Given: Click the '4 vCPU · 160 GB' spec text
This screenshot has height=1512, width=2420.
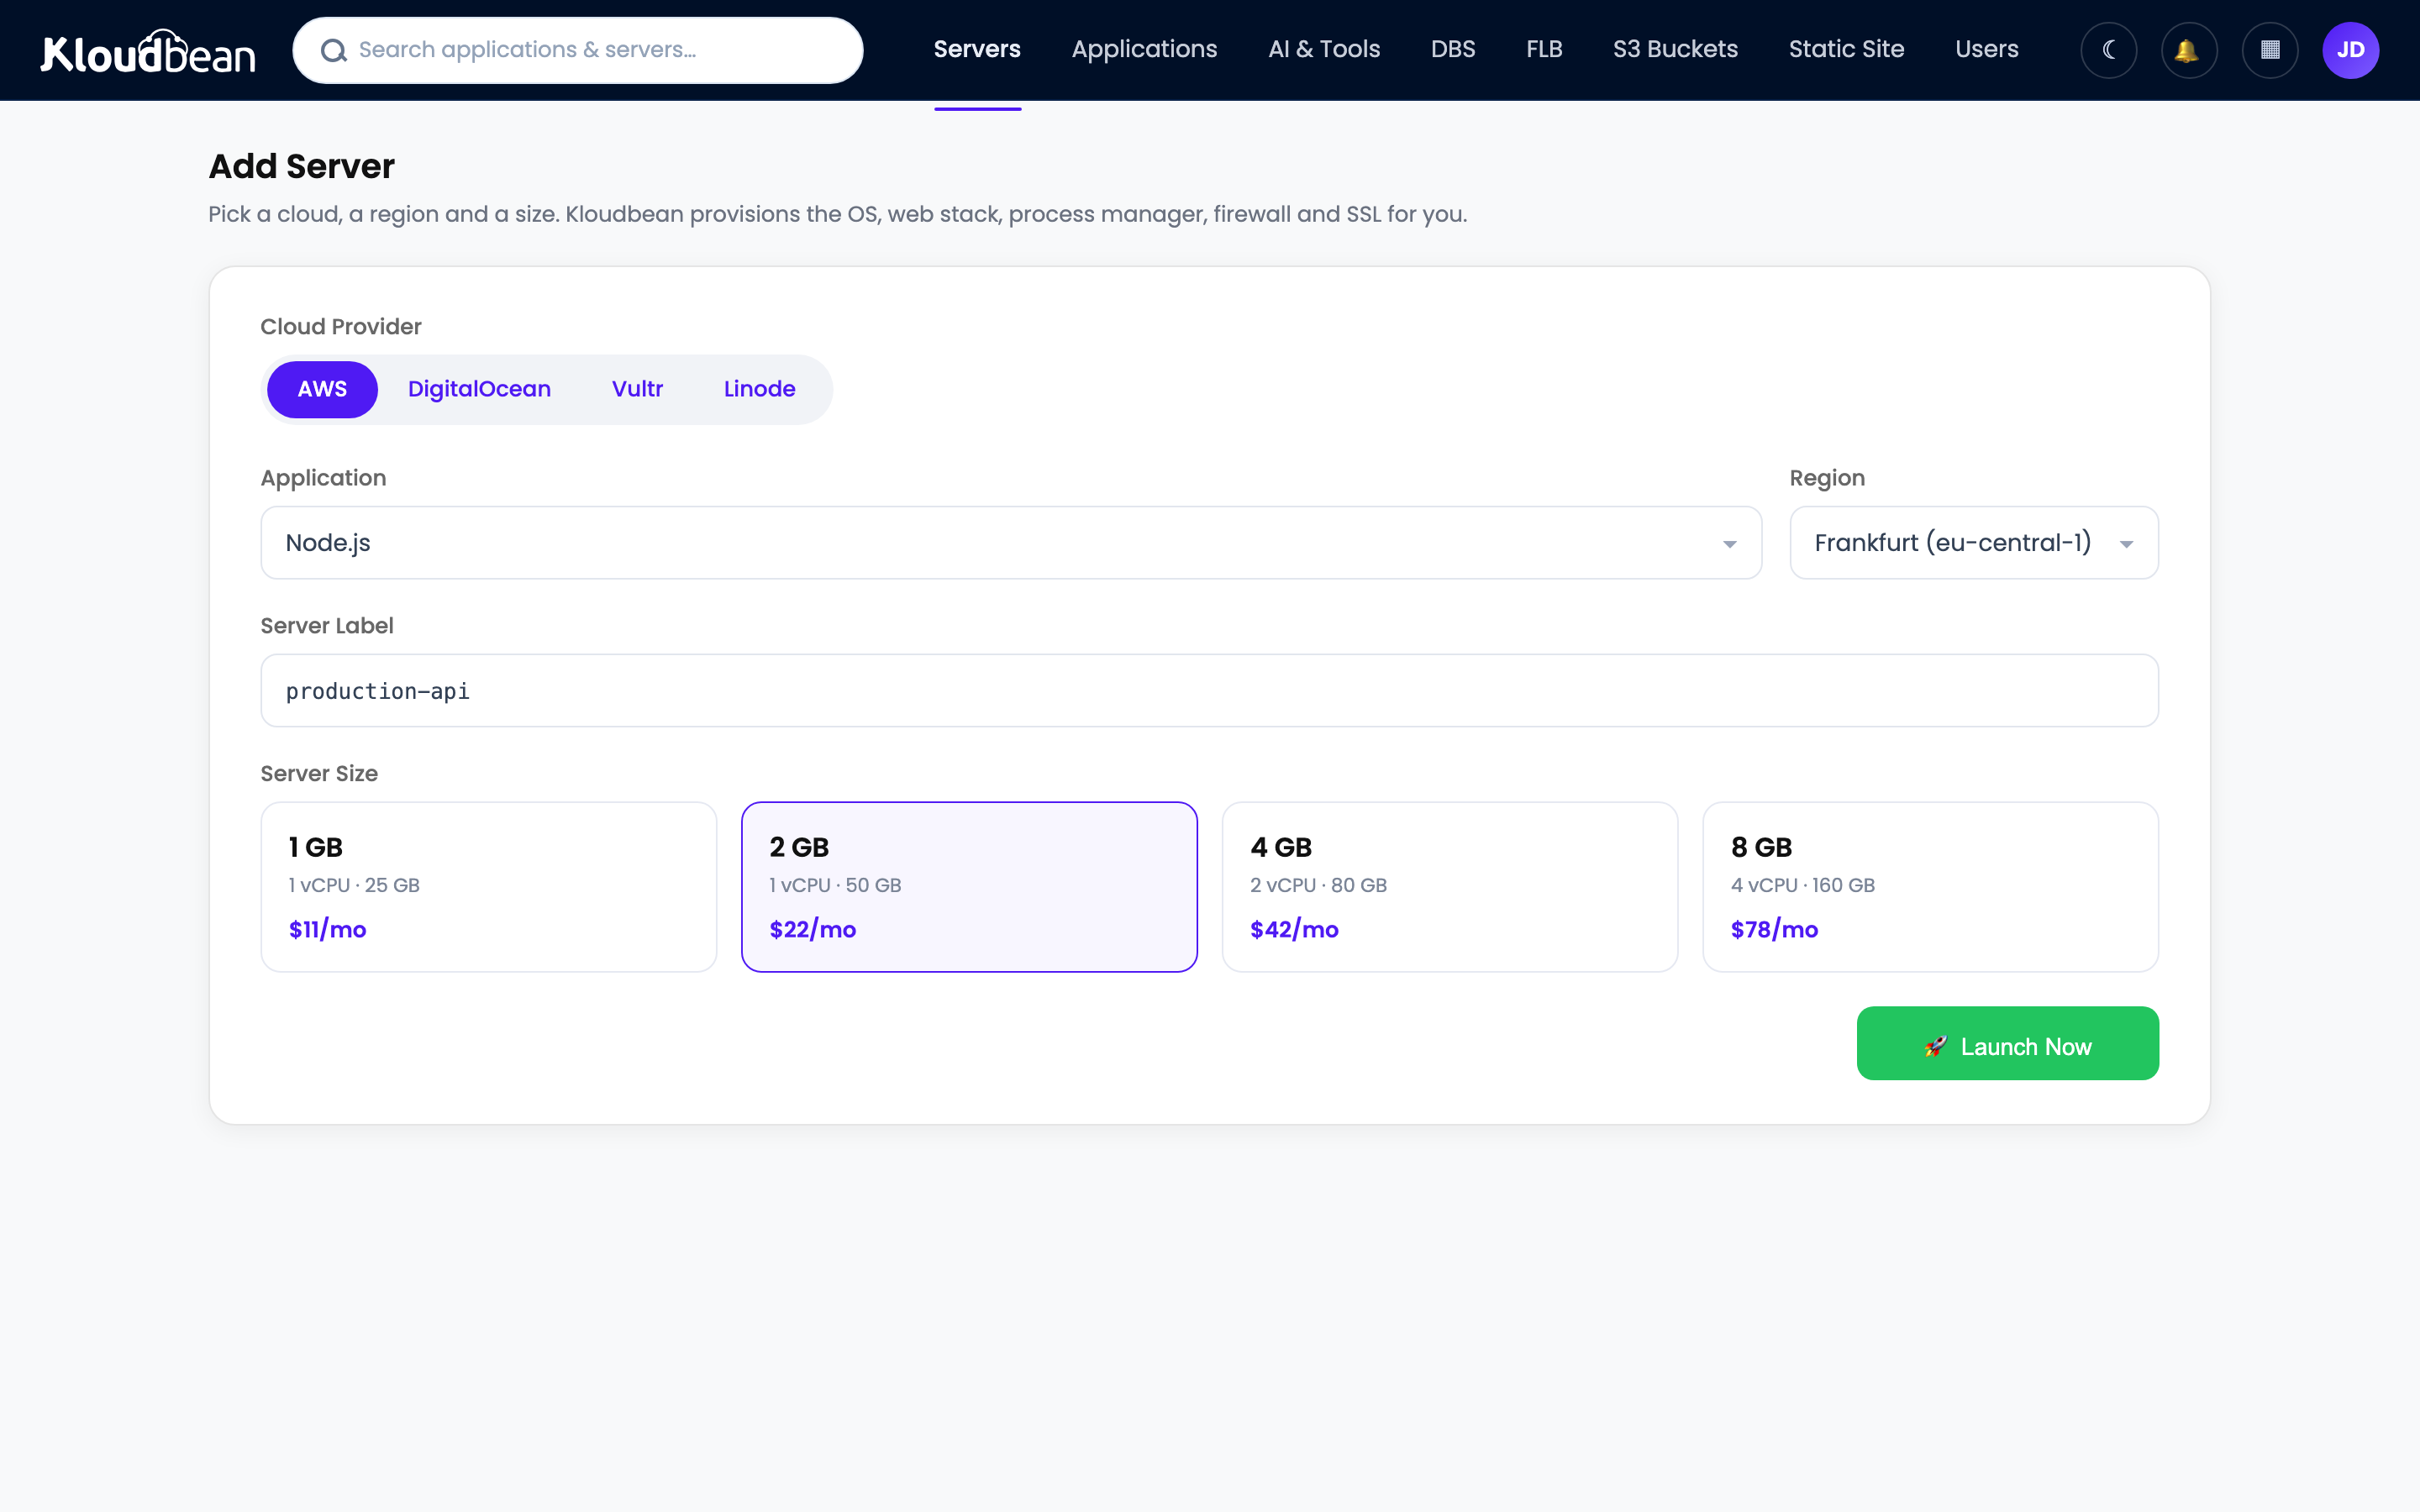Looking at the screenshot, I should (1802, 885).
